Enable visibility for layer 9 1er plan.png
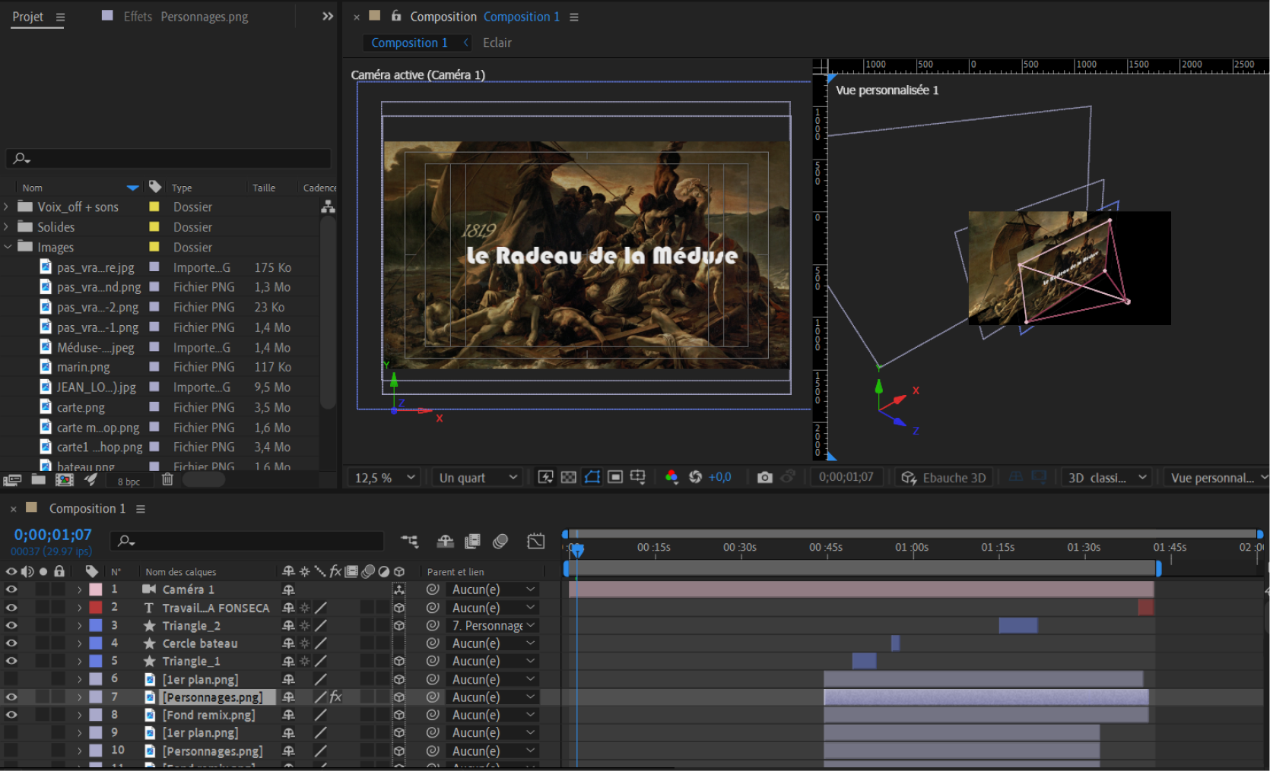 click(11, 732)
